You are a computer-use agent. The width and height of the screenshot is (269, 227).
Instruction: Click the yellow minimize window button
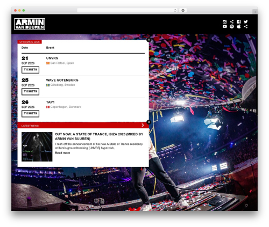(19, 11)
